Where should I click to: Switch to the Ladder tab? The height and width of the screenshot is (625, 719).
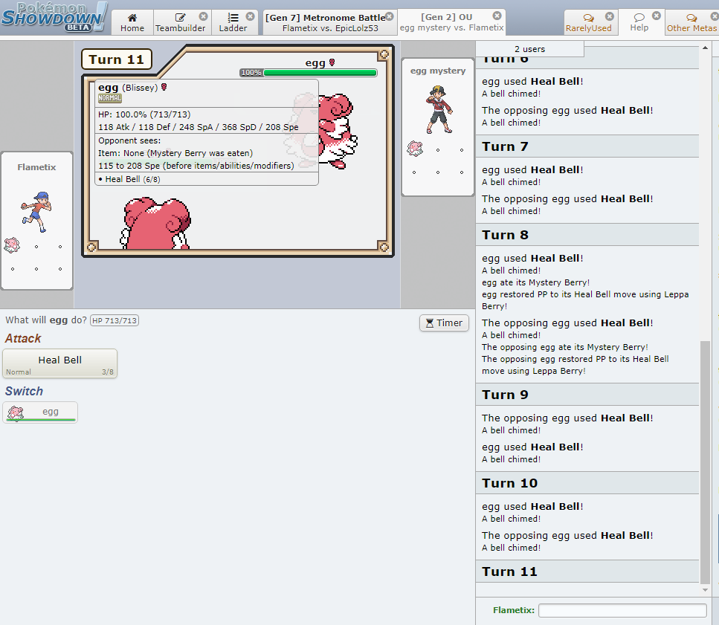[232, 22]
